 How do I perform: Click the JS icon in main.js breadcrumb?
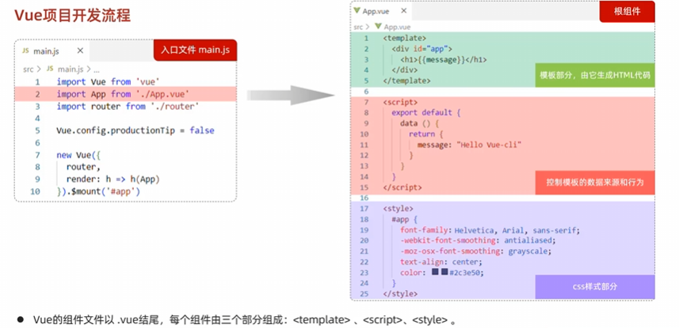(50, 69)
